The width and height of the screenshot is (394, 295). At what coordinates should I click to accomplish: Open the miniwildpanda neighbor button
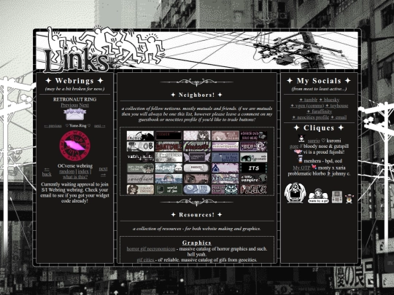pos(225,146)
